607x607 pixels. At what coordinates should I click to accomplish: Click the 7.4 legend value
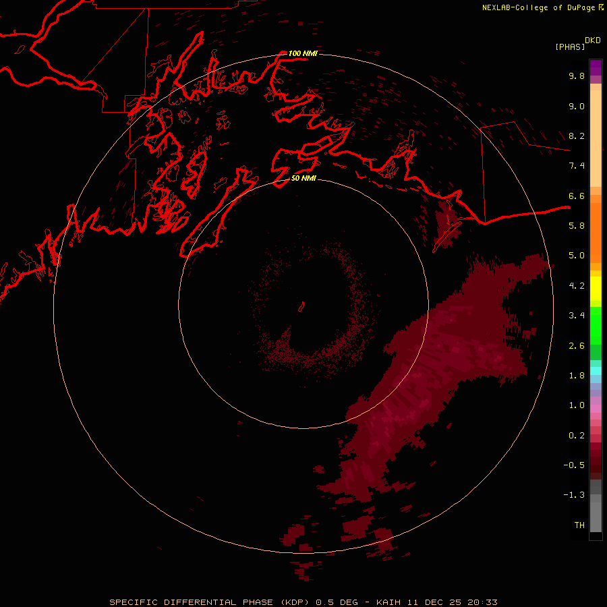(x=577, y=166)
